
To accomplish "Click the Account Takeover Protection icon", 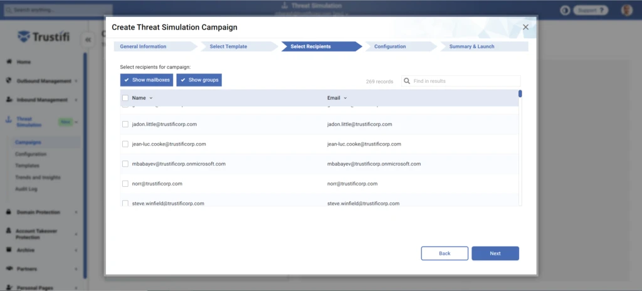I will click(x=9, y=231).
